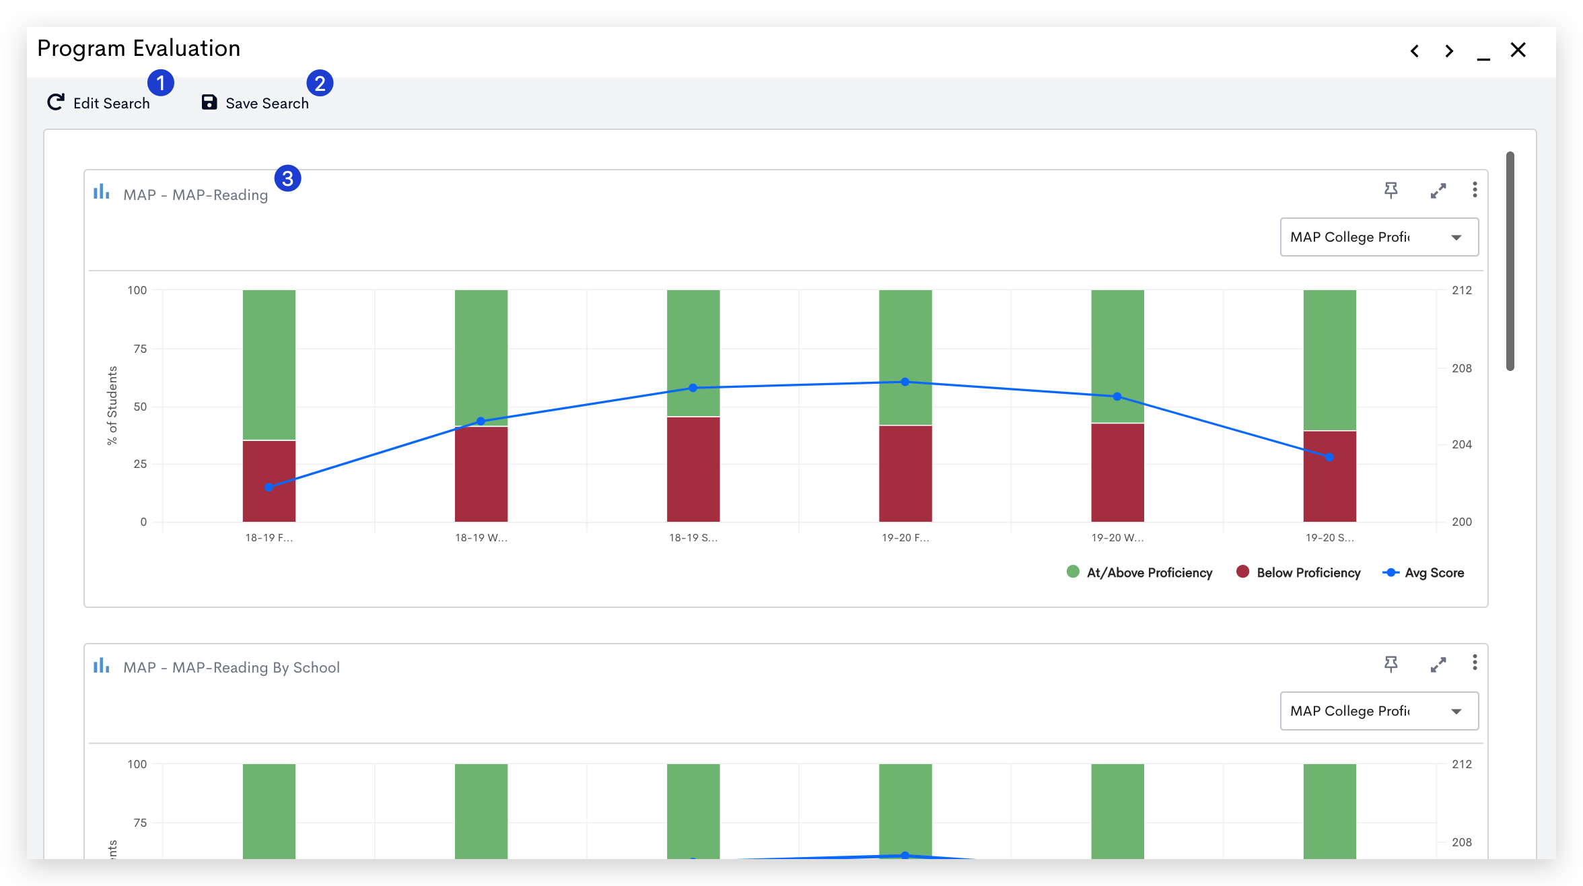Click the Save Search disk icon
Viewport: 1583px width, 886px height.
(209, 102)
